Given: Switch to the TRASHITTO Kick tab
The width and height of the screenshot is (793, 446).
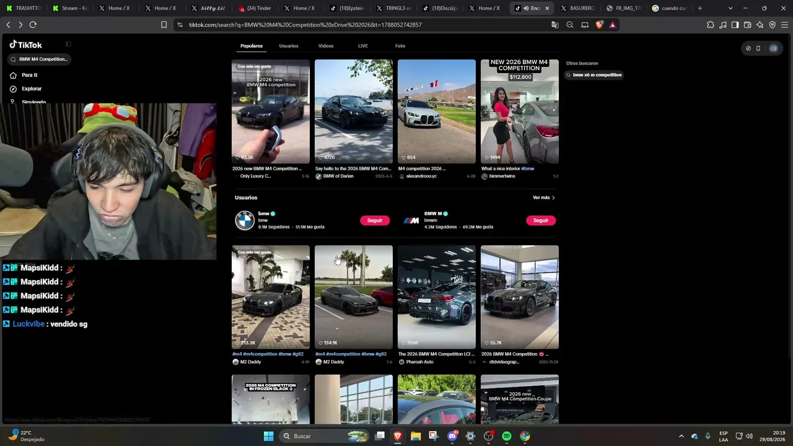Looking at the screenshot, I should [x=24, y=8].
